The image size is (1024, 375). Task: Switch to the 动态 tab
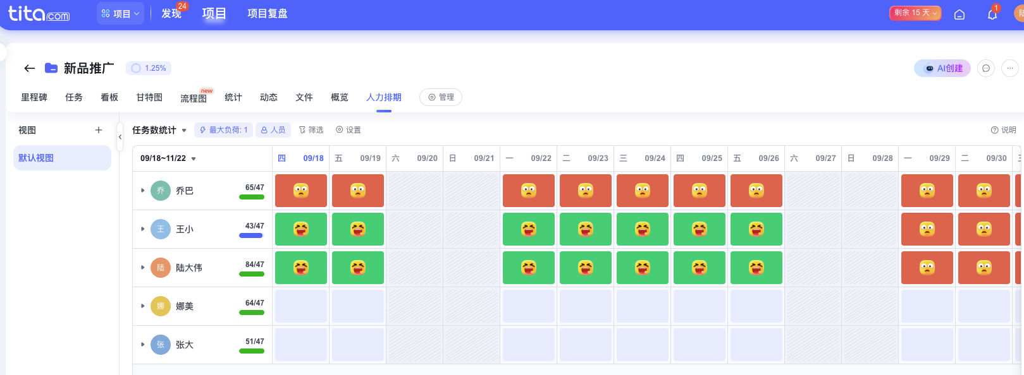click(x=269, y=97)
